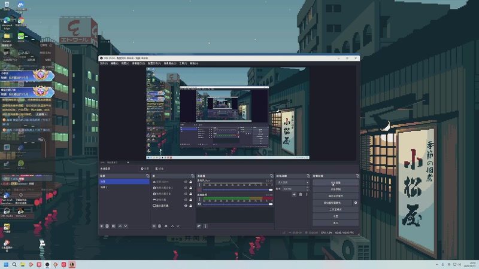Click start virtual camera button in Controls

pyautogui.click(x=332, y=203)
